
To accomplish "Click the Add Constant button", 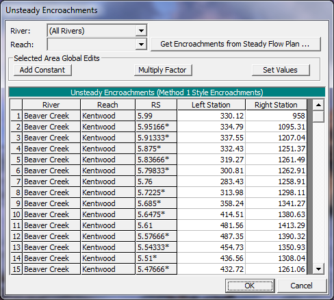I will [42, 70].
